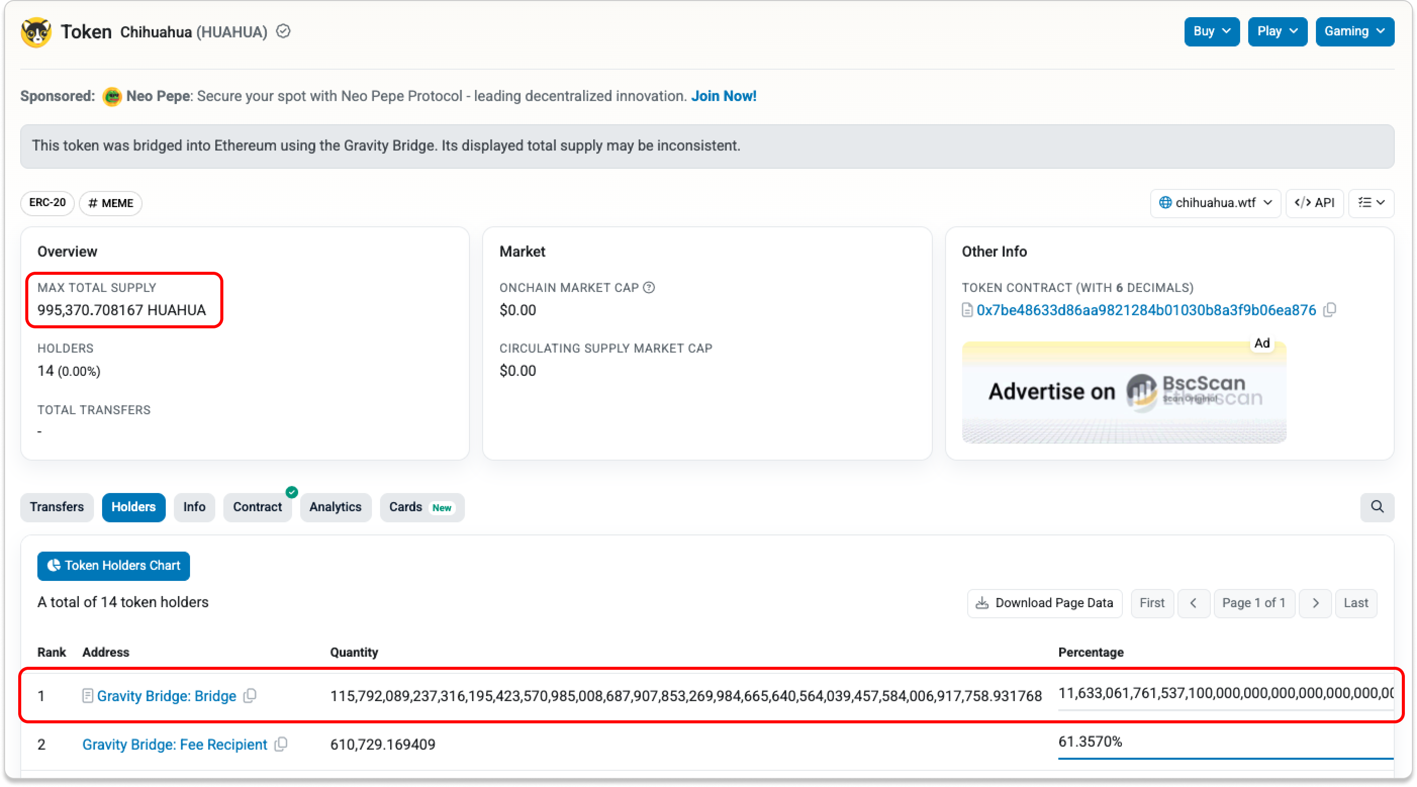The image size is (1417, 787).
Task: Go to the previous page arrow
Action: (x=1193, y=603)
